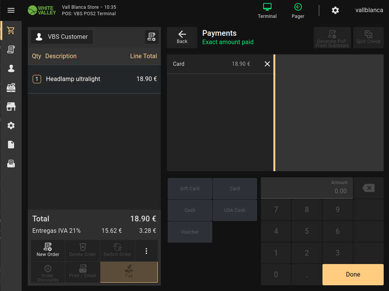Open the document sidebar icon
Image resolution: width=389 pixels, height=291 pixels.
point(11,145)
